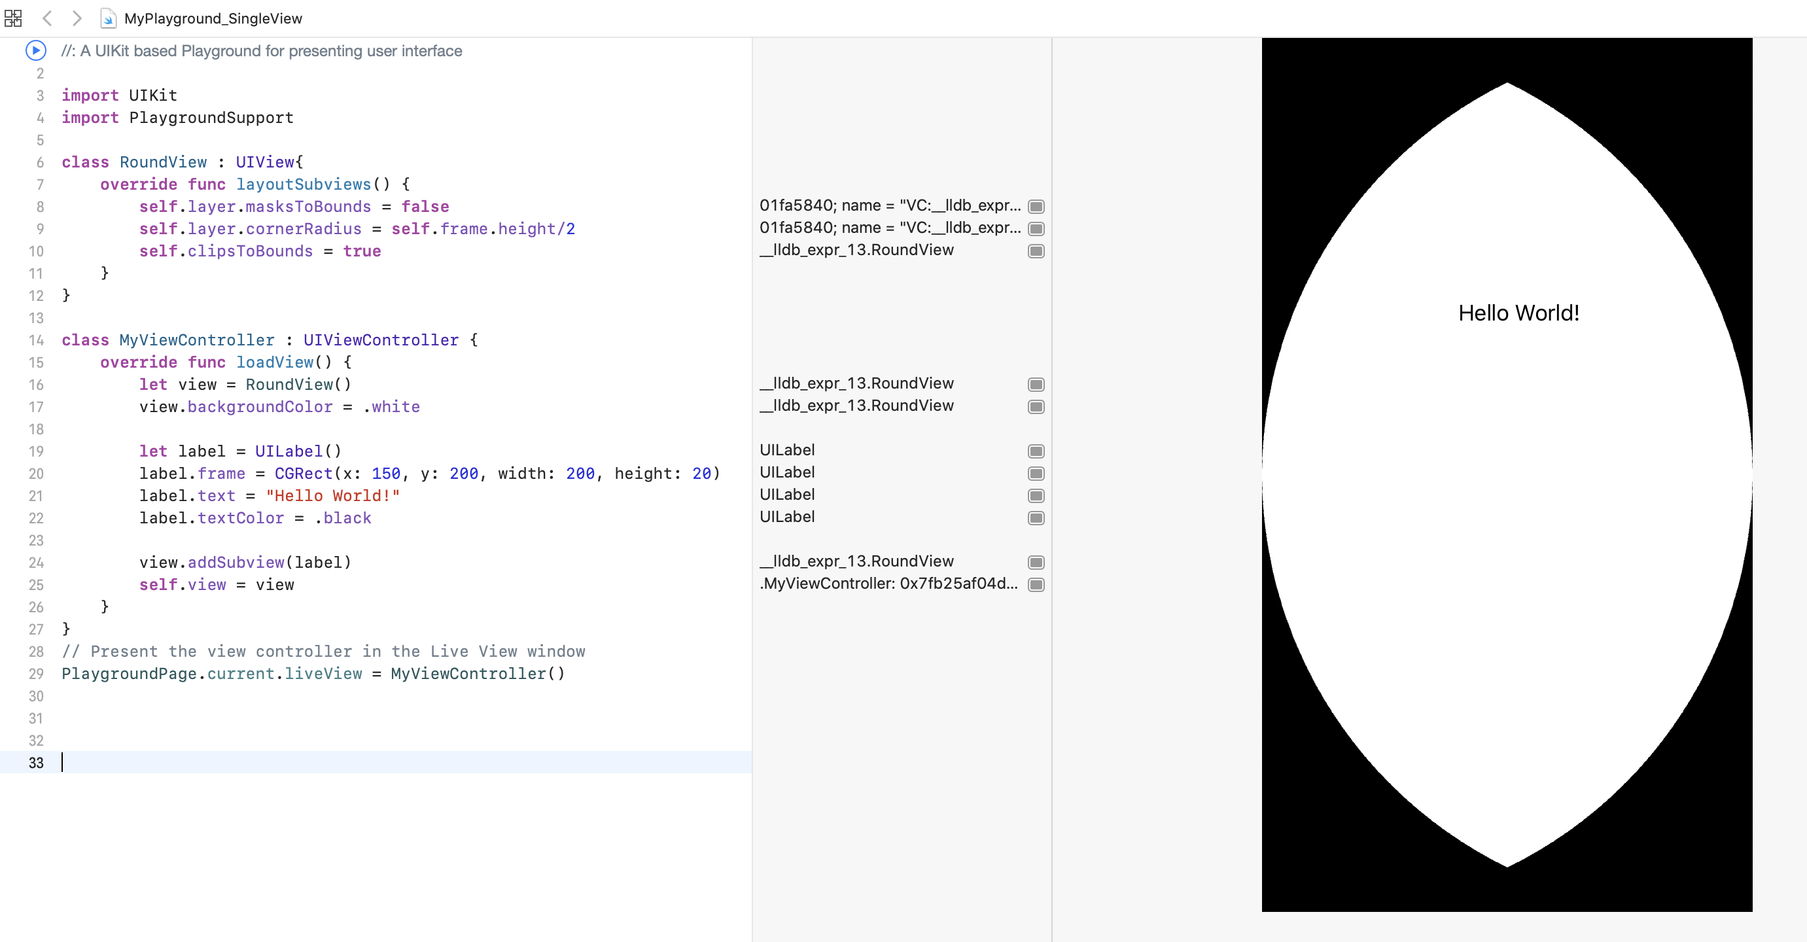1807x942 pixels.
Task: Show quick look for cornerRadius line result
Action: tap(1036, 229)
